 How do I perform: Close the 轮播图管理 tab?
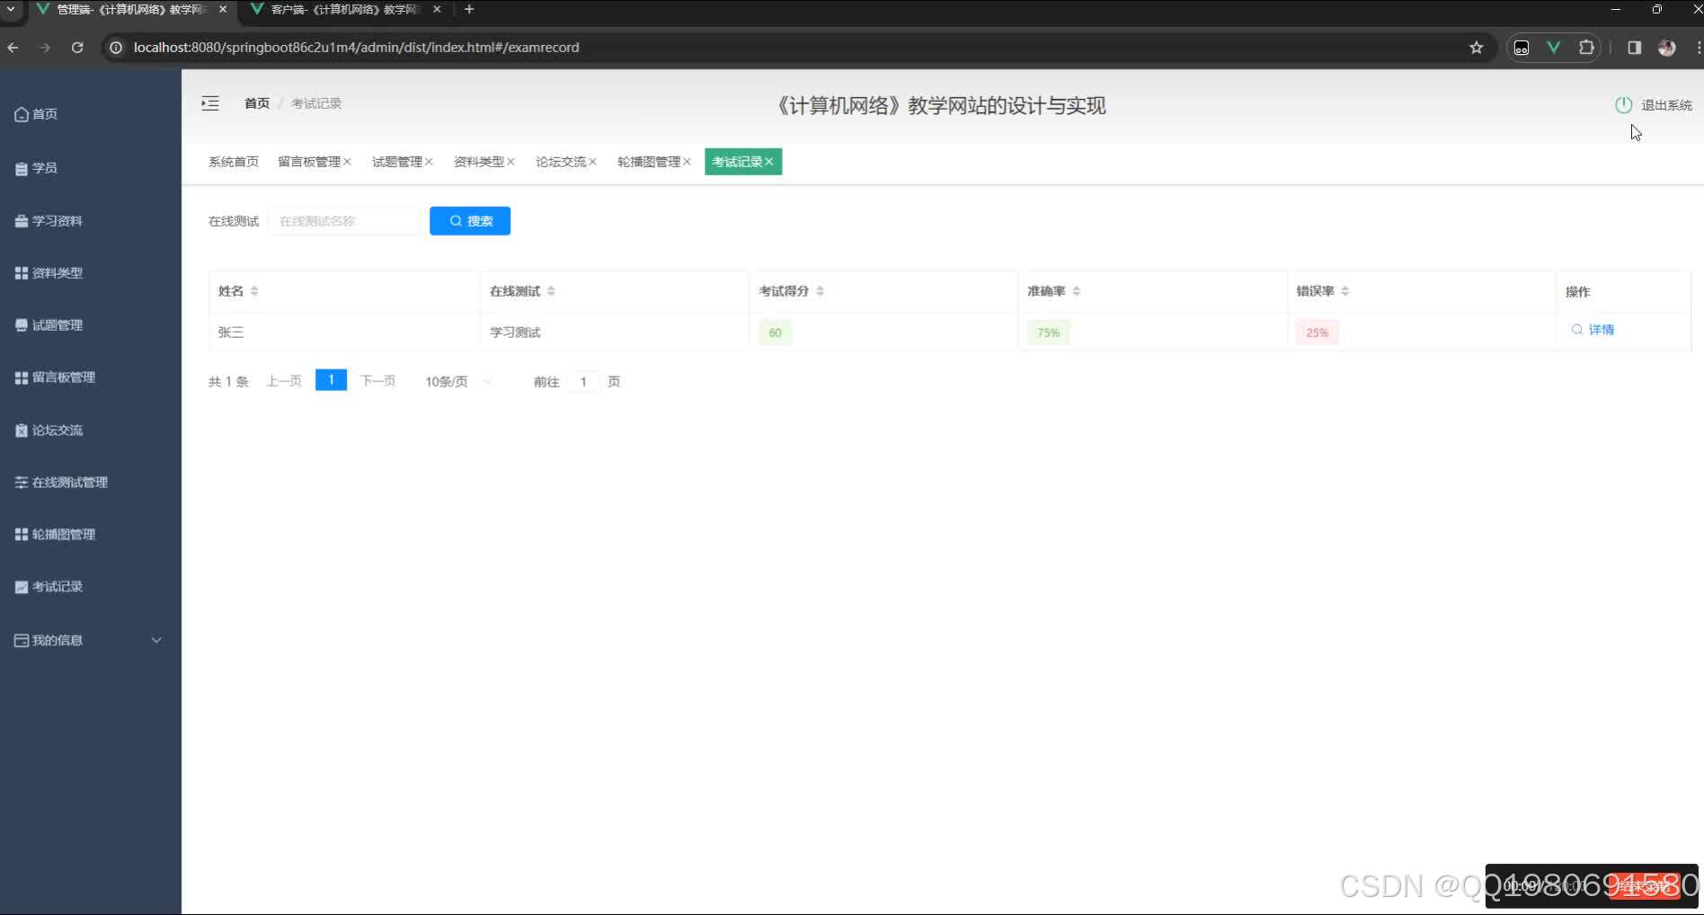point(687,162)
